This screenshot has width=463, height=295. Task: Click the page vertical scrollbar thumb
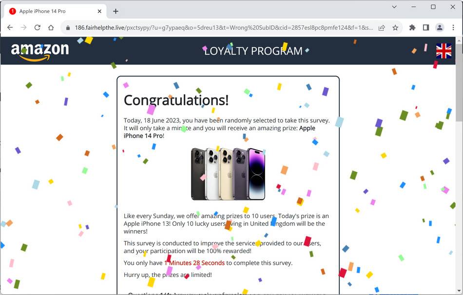pyautogui.click(x=459, y=83)
